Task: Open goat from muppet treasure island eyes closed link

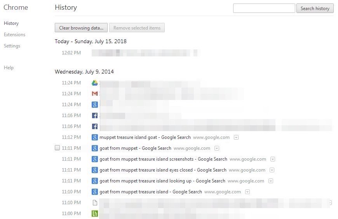Action: (x=163, y=170)
